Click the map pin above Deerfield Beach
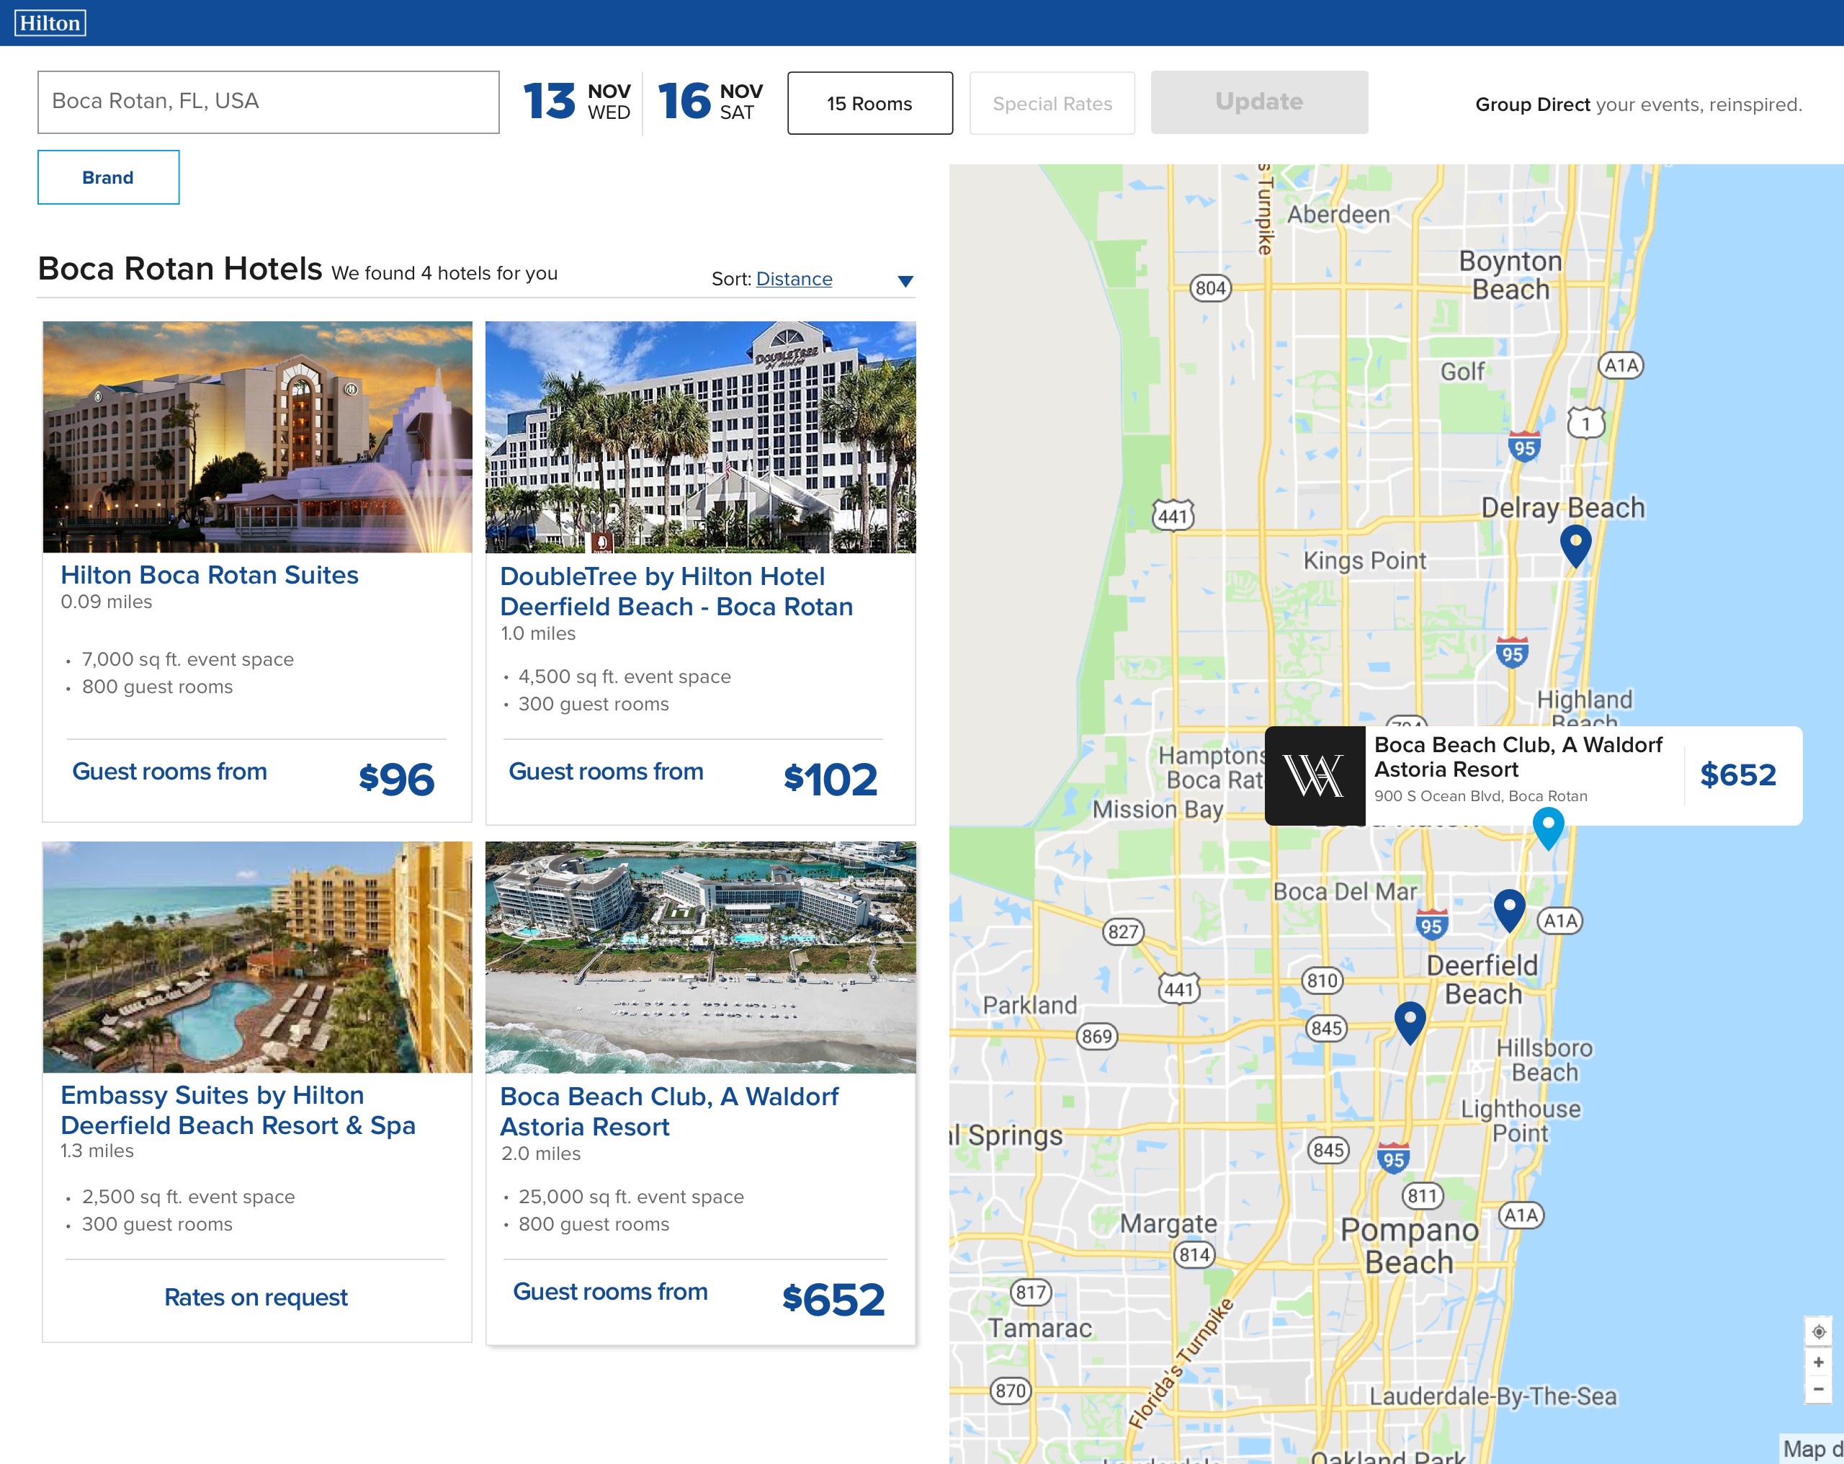This screenshot has width=1844, height=1464. tap(1509, 908)
